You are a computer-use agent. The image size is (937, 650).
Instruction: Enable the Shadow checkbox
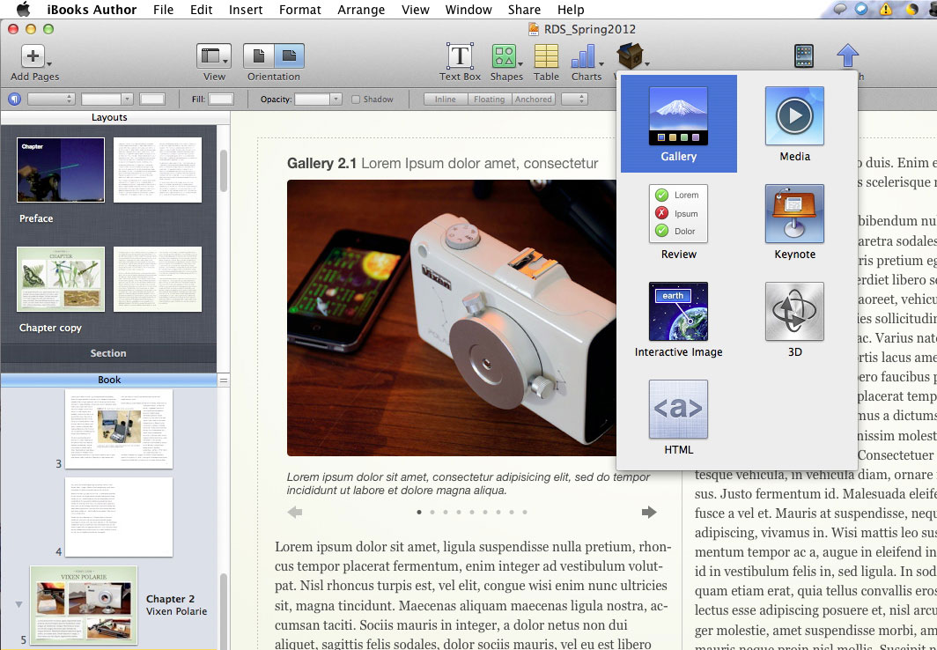(356, 100)
